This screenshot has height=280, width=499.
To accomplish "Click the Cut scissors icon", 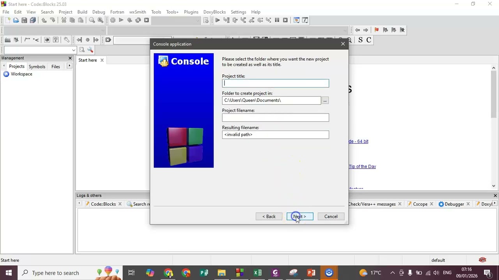I will (64, 20).
